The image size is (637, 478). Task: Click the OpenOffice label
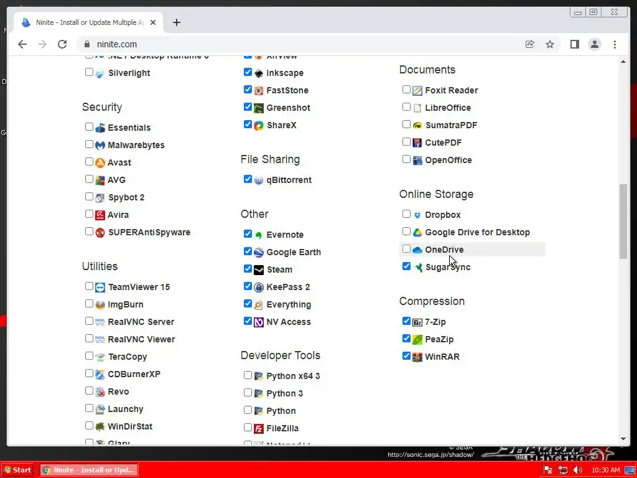[449, 160]
